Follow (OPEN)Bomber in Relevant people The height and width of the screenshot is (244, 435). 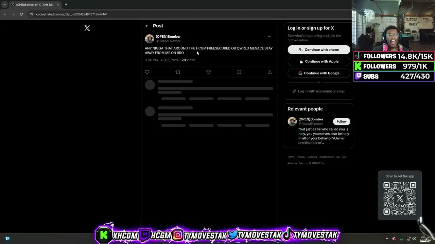click(342, 121)
